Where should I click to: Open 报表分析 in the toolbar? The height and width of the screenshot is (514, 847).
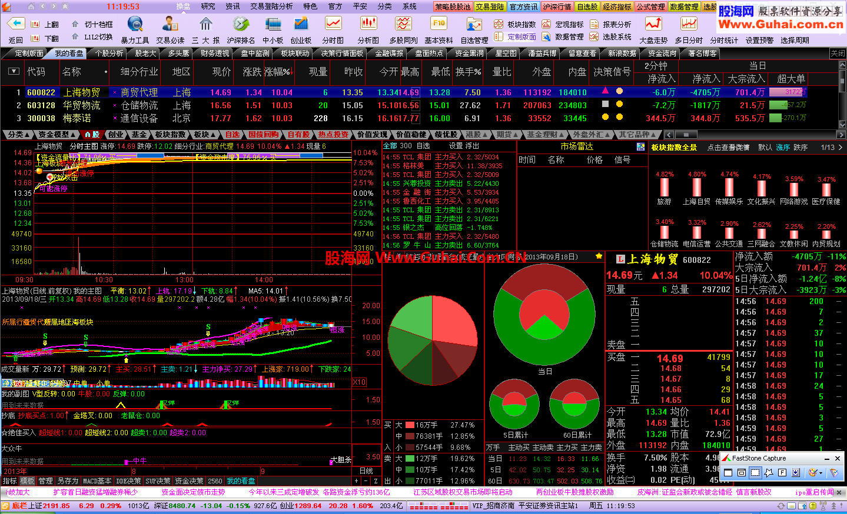pos(610,24)
